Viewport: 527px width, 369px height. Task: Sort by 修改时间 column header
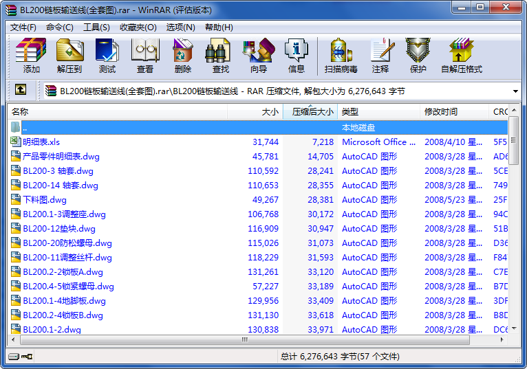pos(454,112)
